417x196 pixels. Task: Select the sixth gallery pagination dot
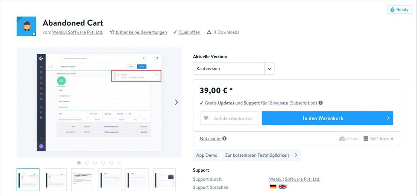pyautogui.click(x=119, y=163)
